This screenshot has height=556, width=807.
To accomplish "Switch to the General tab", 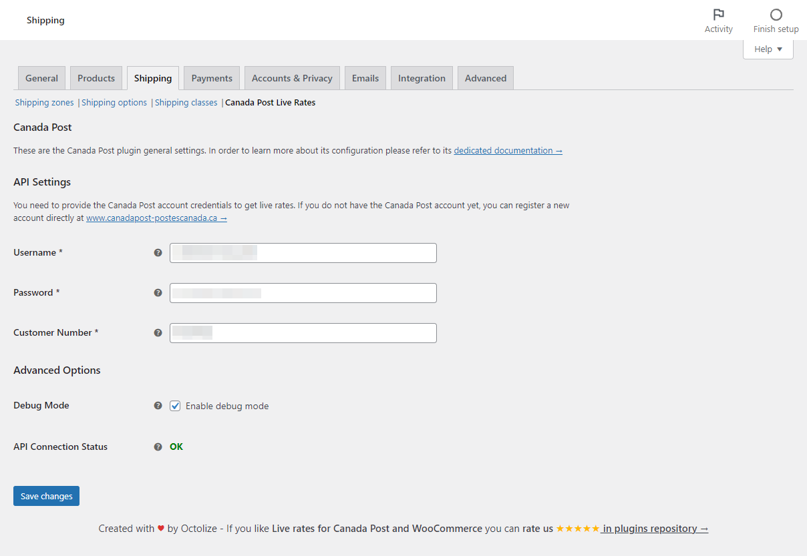I will 41,78.
